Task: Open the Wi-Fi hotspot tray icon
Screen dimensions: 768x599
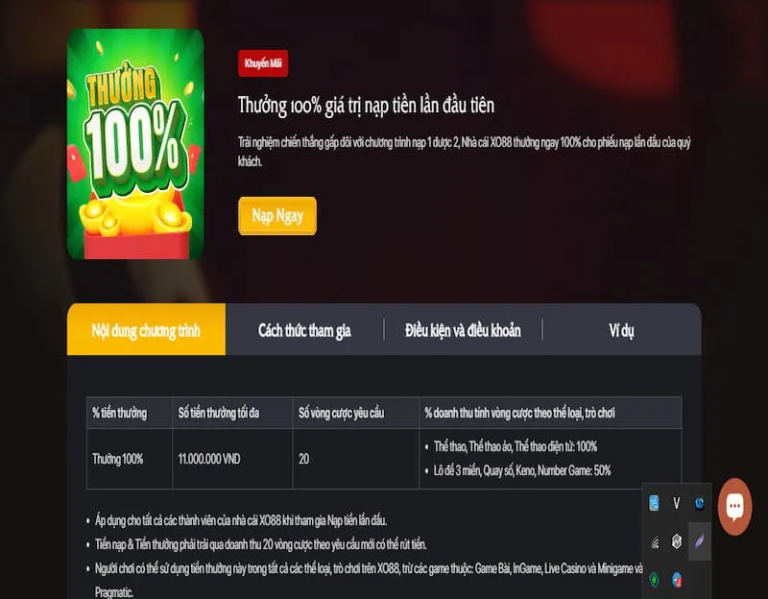Action: [x=655, y=542]
